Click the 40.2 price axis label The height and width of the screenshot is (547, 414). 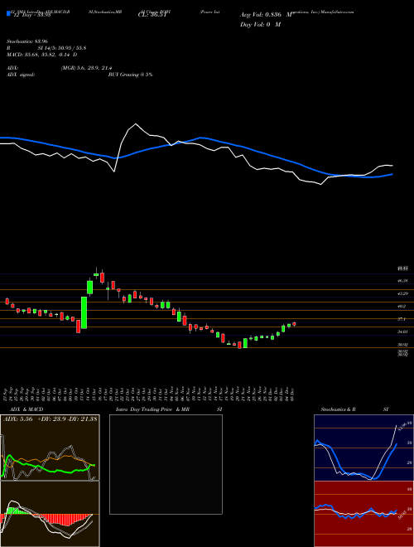[402, 307]
